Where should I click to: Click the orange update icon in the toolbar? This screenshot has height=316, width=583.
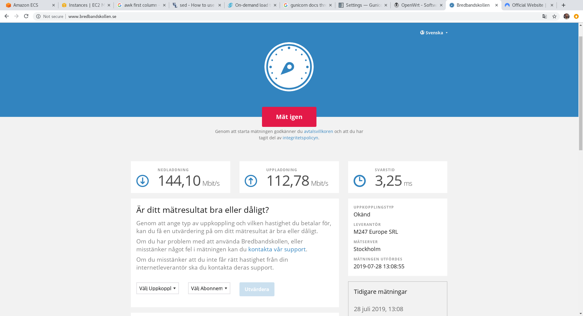pyautogui.click(x=576, y=16)
